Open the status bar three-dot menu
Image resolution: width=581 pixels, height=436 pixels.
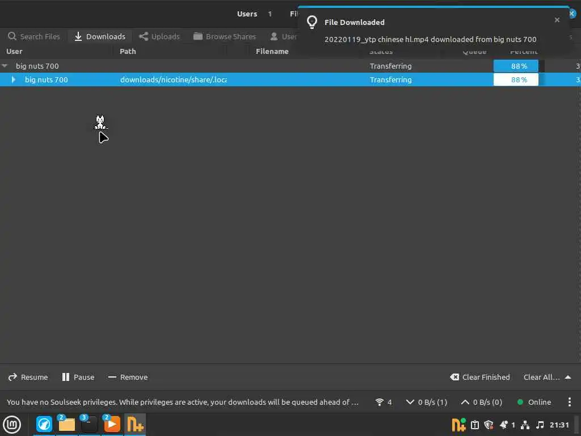570,402
